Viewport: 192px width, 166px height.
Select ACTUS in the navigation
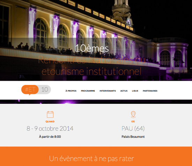tap(124, 91)
